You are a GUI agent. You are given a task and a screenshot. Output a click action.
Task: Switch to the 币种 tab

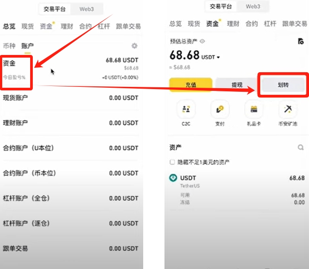pyautogui.click(x=9, y=46)
